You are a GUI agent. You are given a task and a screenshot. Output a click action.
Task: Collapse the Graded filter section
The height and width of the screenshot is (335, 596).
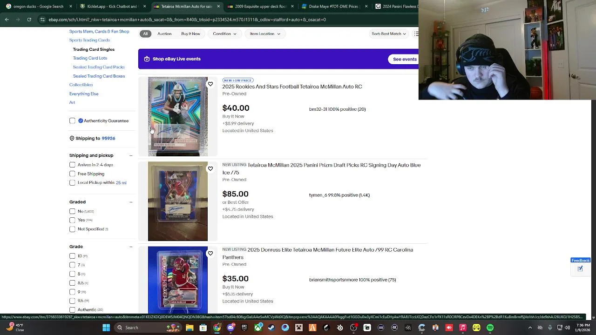pos(131,202)
